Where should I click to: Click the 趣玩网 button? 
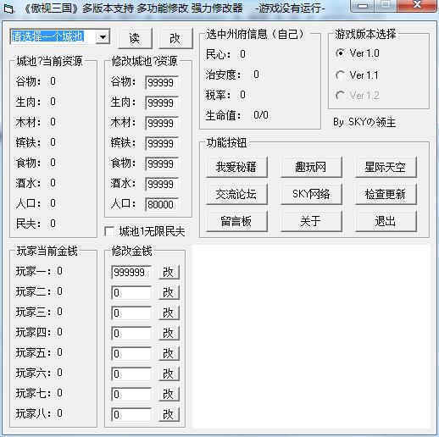point(311,167)
